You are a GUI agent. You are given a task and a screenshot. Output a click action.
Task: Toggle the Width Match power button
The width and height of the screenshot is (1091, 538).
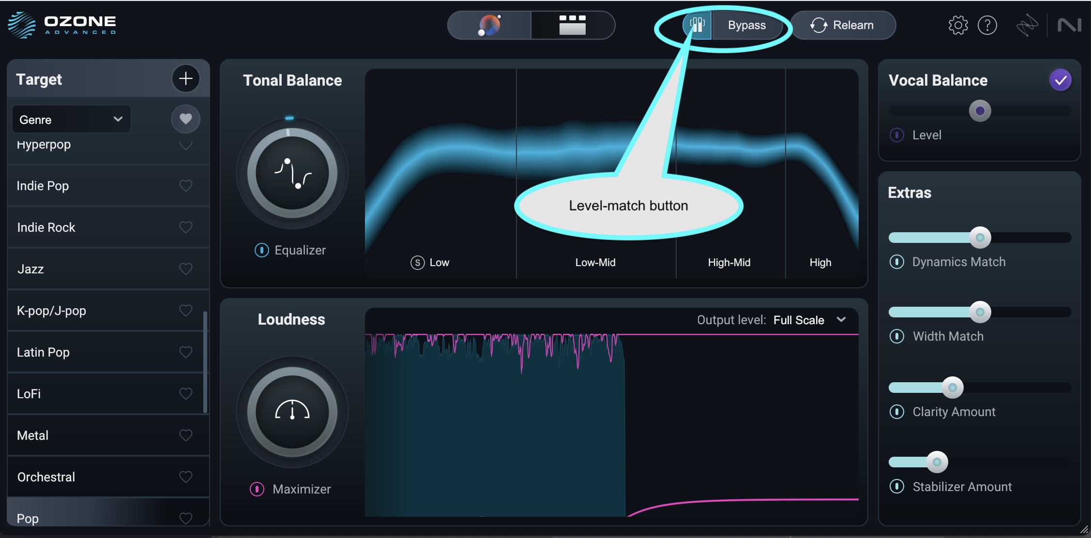(897, 336)
